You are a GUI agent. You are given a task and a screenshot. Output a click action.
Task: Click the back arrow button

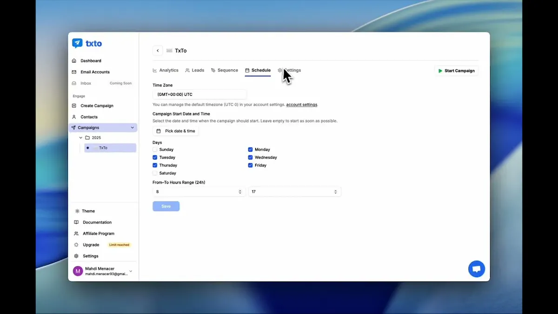pos(158,51)
